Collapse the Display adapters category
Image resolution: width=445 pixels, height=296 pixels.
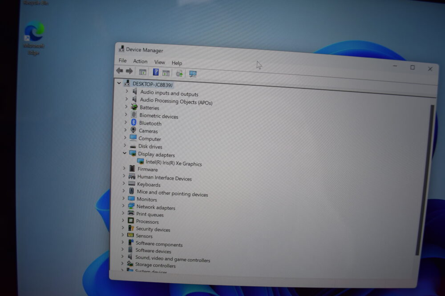[124, 153]
